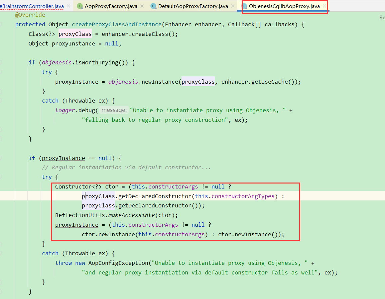Viewport: 385px width, 299px height.
Task: Click this.constructorArgTypes in getDeclaredConstructor call
Action: pyautogui.click(x=234, y=196)
